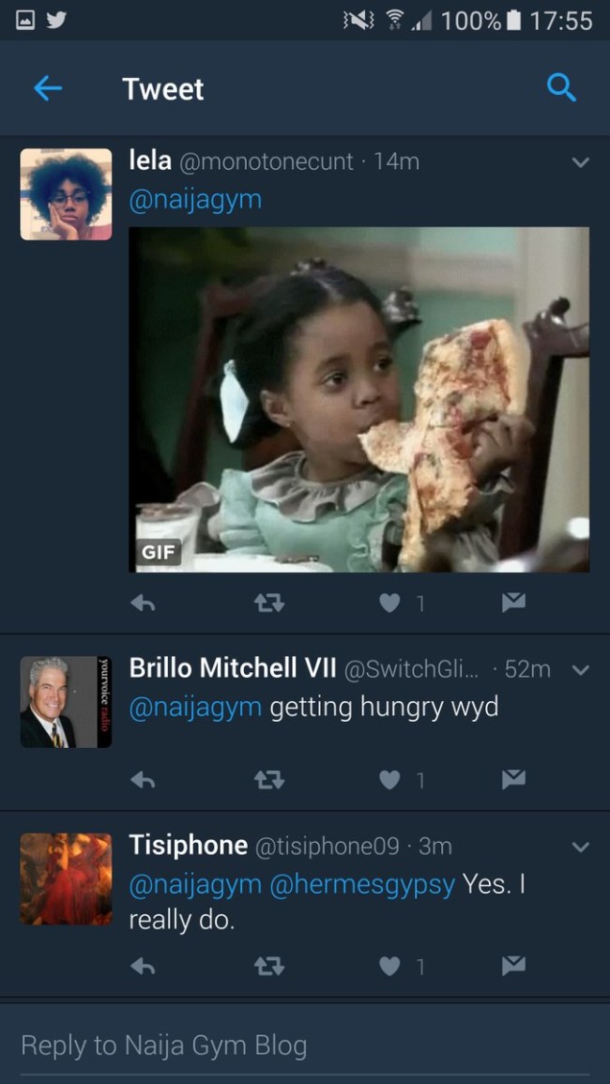This screenshot has height=1084, width=610.
Task: Retweet lela's GIF tweet
Action: pyautogui.click(x=269, y=603)
